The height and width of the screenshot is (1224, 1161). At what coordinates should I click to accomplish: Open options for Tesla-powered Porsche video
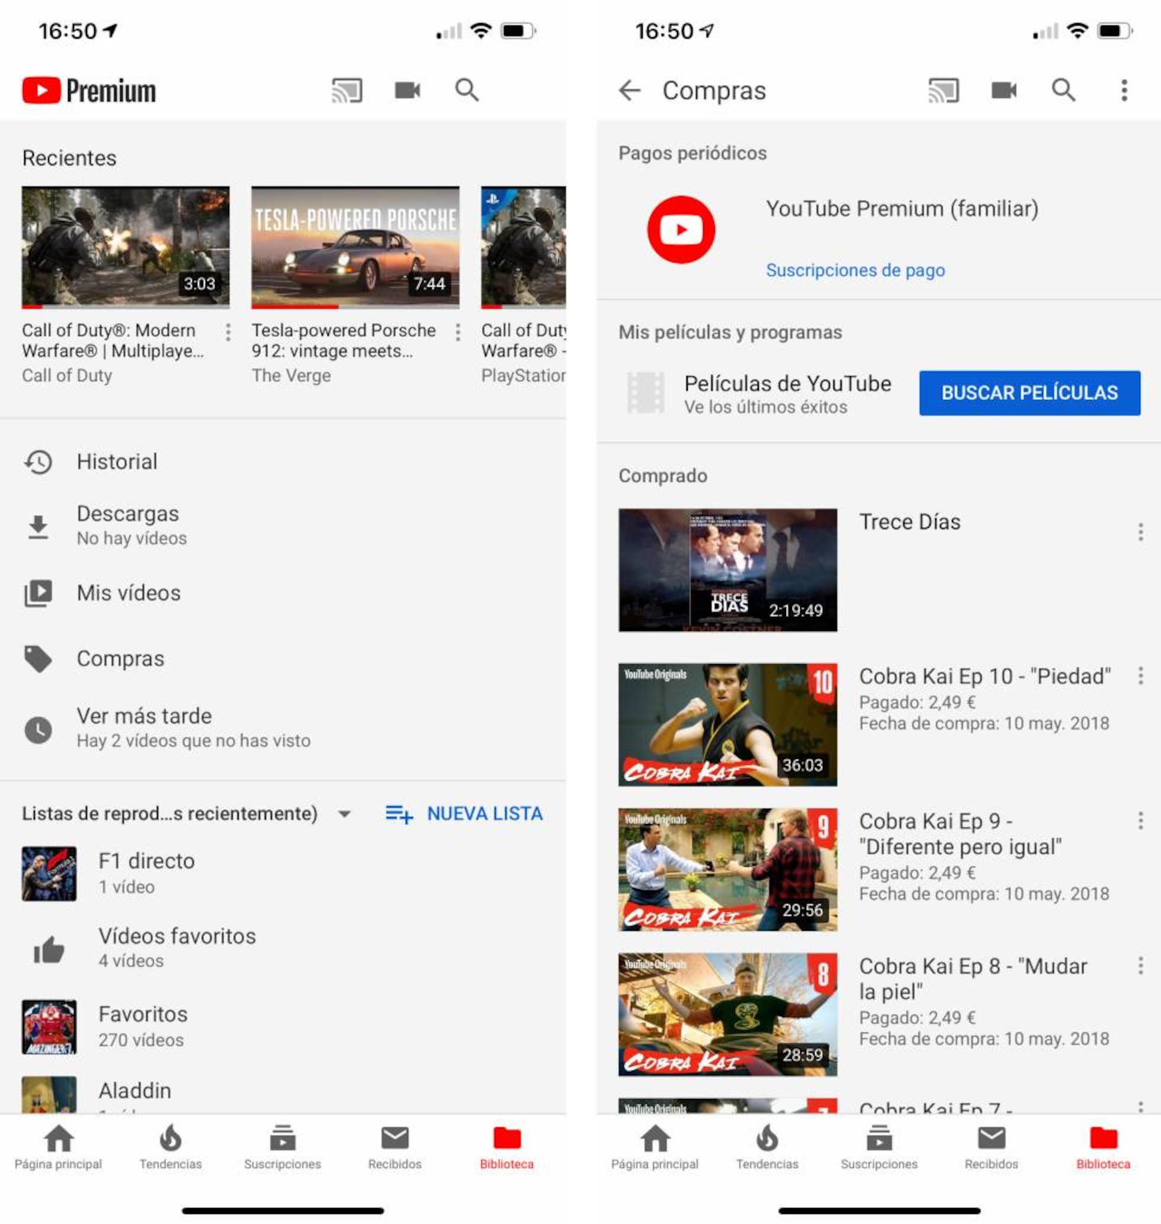[x=458, y=332]
